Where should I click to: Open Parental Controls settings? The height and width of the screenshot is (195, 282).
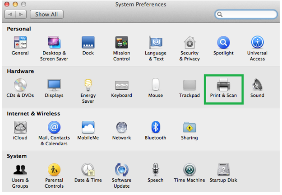[54, 170]
